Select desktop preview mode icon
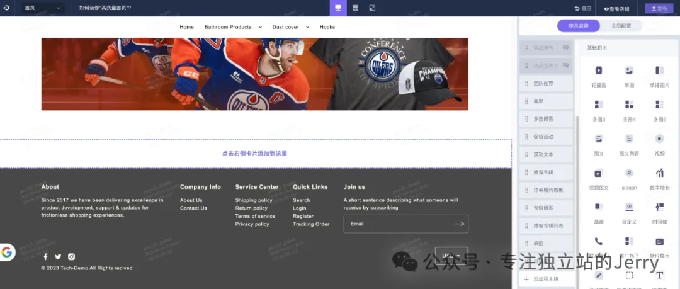Image resolution: width=680 pixels, height=289 pixels. (x=338, y=8)
